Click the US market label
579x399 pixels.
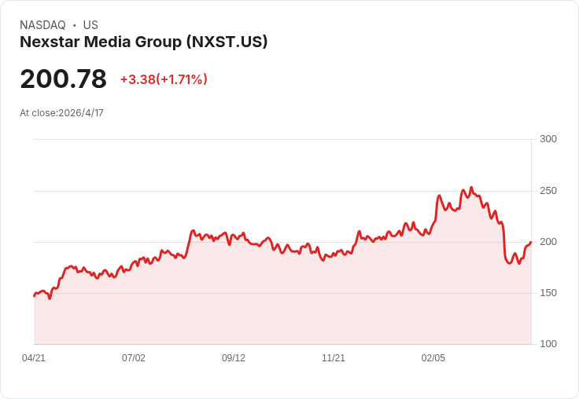pos(90,25)
